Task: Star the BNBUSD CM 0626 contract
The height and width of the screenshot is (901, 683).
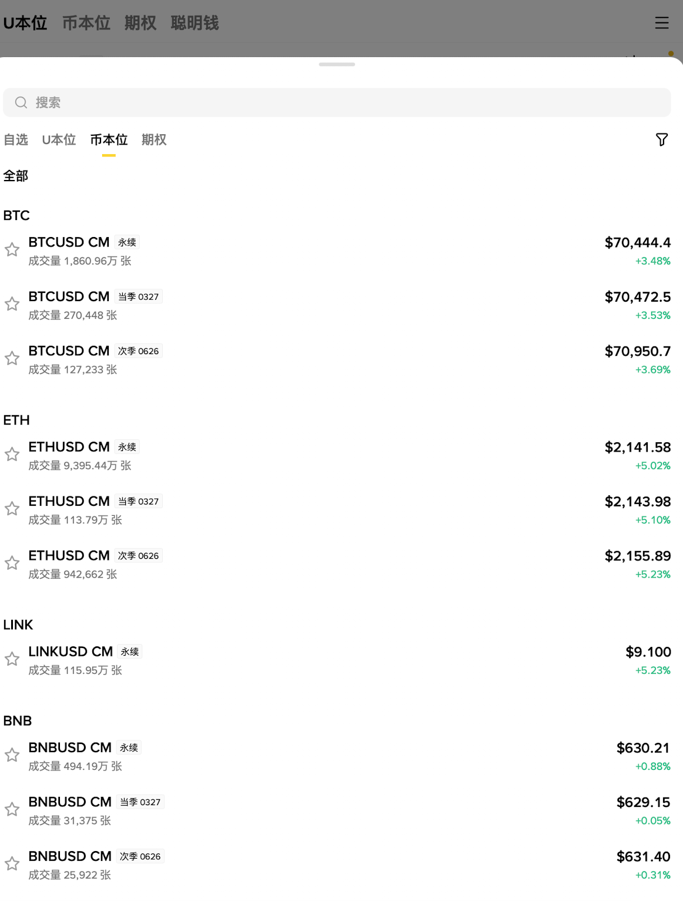Action: 12,863
